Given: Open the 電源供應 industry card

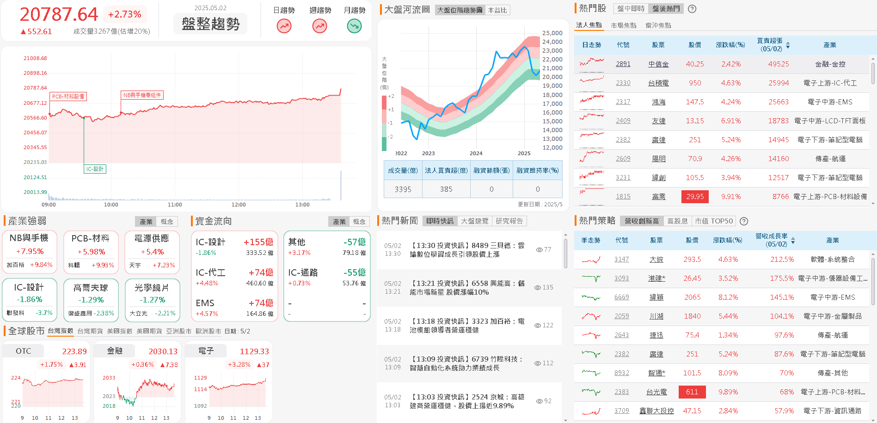Looking at the screenshot, I should click(152, 252).
